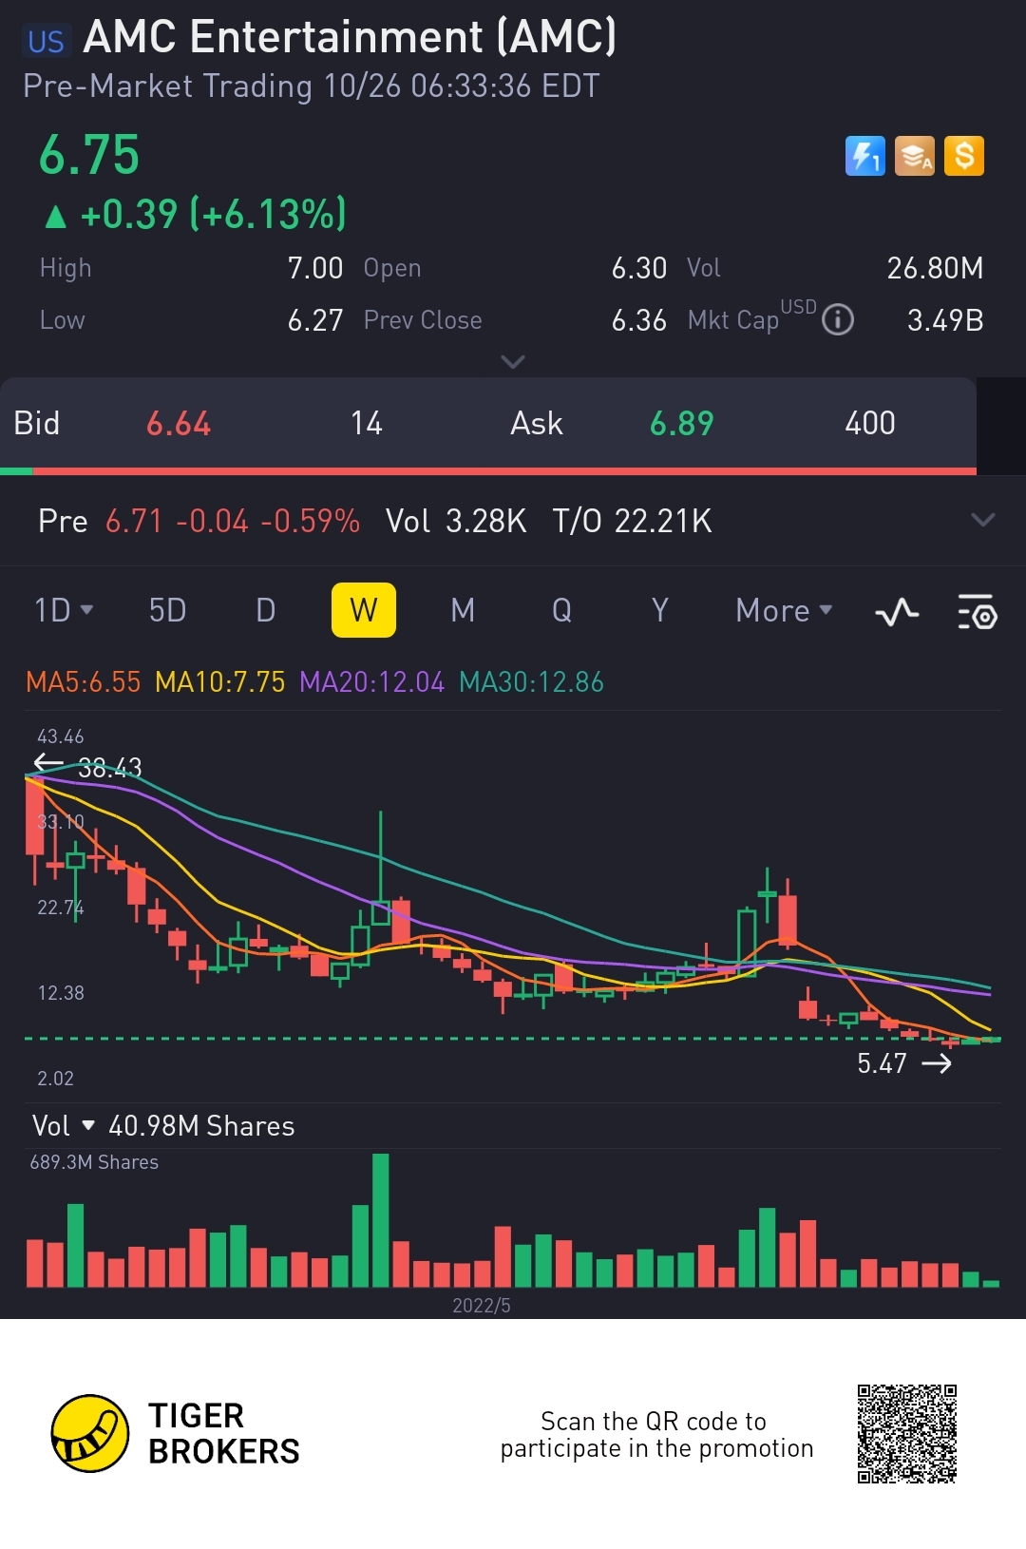Tap the MA5:6.55 indicator label
Image resolution: width=1026 pixels, height=1549 pixels.
tap(84, 682)
